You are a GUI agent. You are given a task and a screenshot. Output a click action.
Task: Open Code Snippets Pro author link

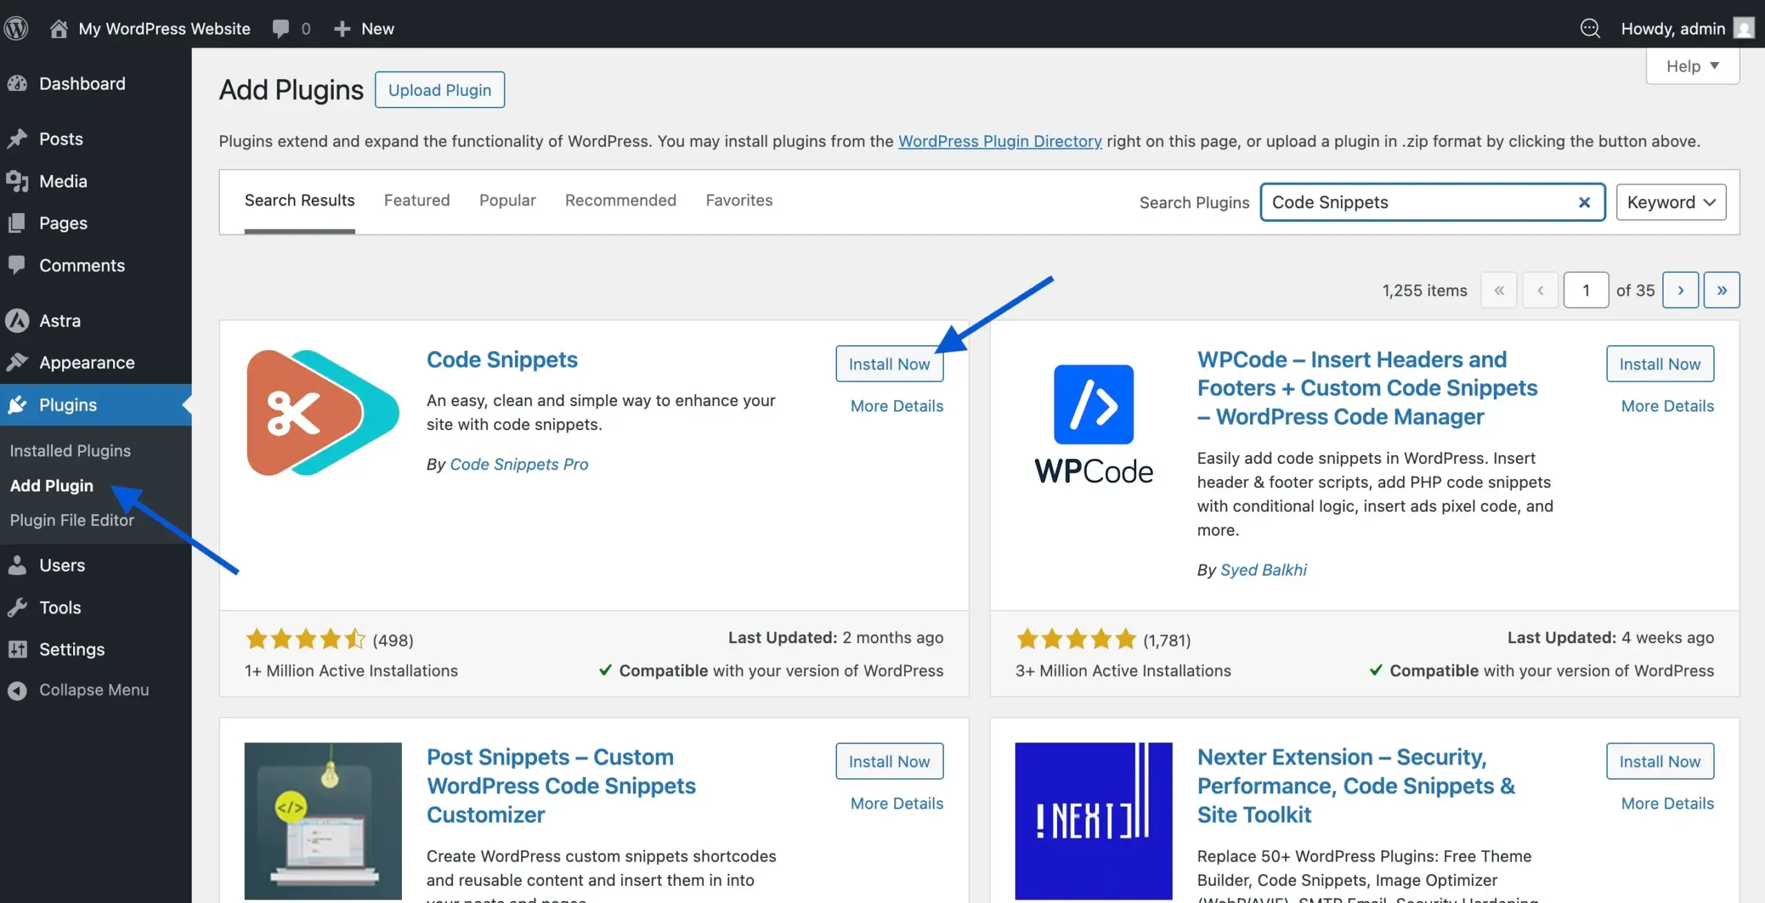click(519, 465)
